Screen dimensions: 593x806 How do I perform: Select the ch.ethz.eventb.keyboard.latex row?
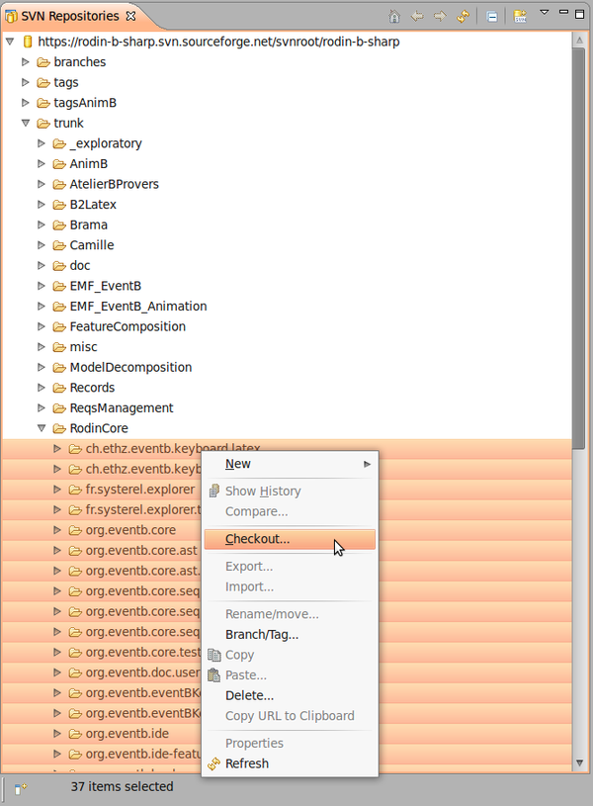(x=287, y=449)
